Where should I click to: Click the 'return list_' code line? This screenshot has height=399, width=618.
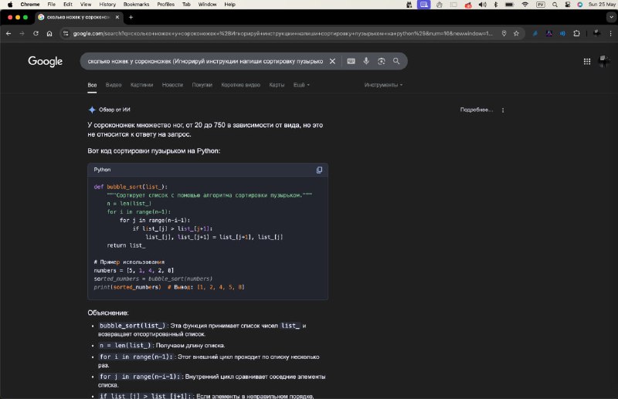click(126, 245)
